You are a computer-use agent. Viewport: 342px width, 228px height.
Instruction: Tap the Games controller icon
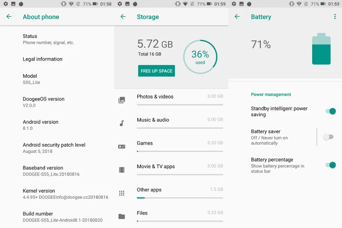pos(122,147)
